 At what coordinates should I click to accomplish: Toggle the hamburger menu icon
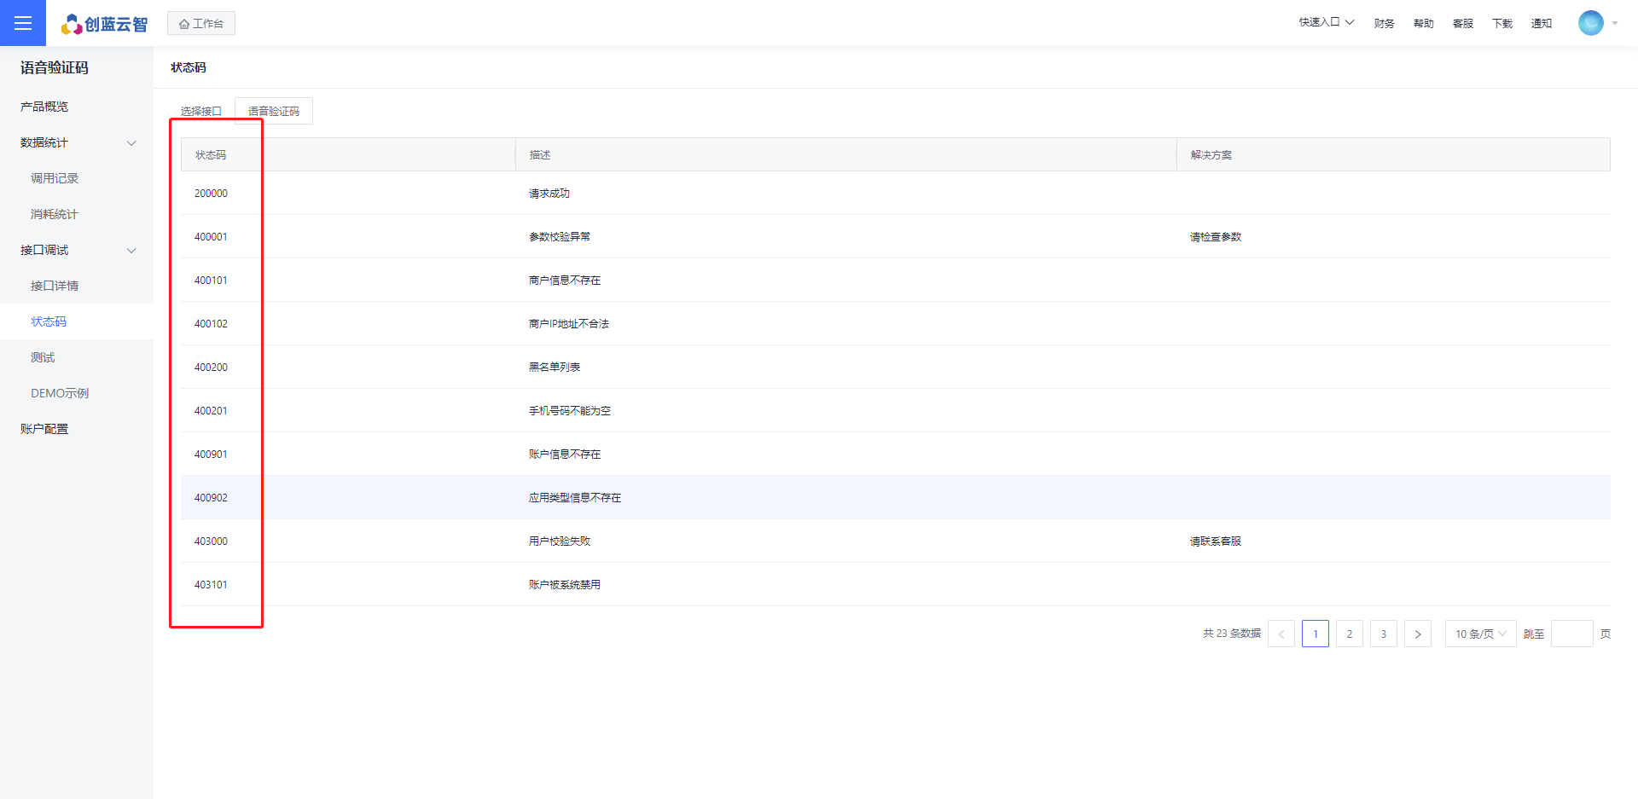click(23, 23)
